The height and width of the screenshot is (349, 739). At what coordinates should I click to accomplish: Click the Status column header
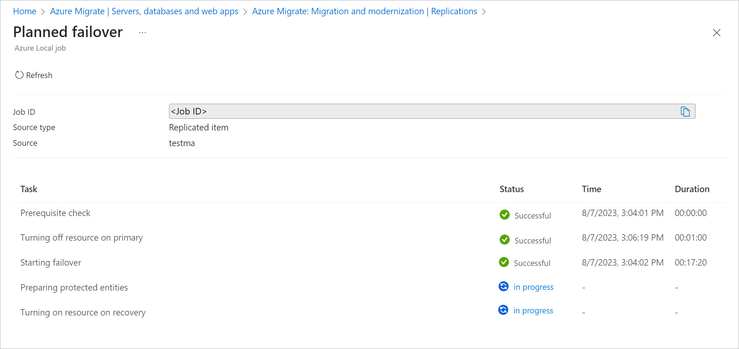(511, 189)
